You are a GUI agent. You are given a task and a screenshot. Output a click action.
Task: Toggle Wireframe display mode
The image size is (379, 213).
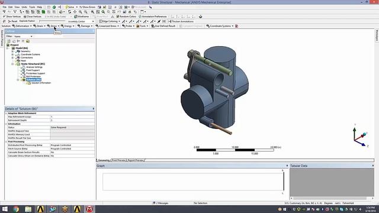(x=82, y=17)
